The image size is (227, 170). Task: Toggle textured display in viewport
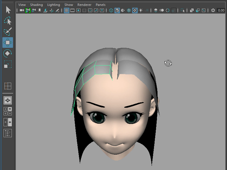click(x=135, y=10)
